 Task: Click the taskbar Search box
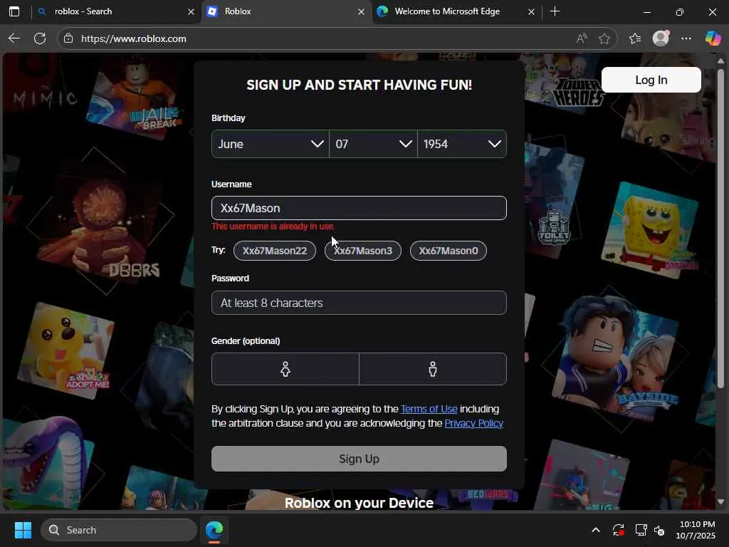119,530
